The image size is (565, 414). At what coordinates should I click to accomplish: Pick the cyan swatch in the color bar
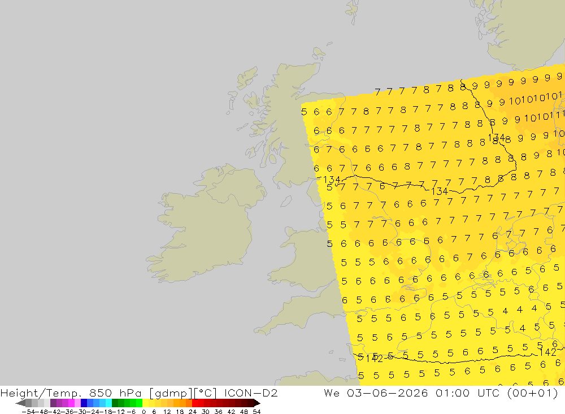pyautogui.click(x=108, y=403)
